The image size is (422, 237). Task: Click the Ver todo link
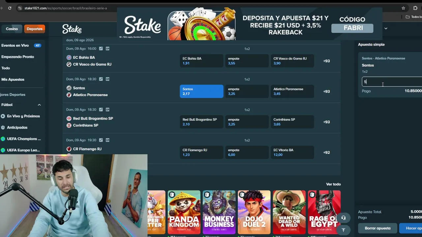pos(333,184)
